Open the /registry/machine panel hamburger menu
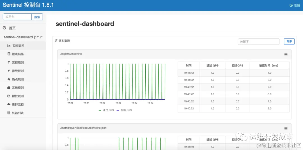 [x=286, y=54]
